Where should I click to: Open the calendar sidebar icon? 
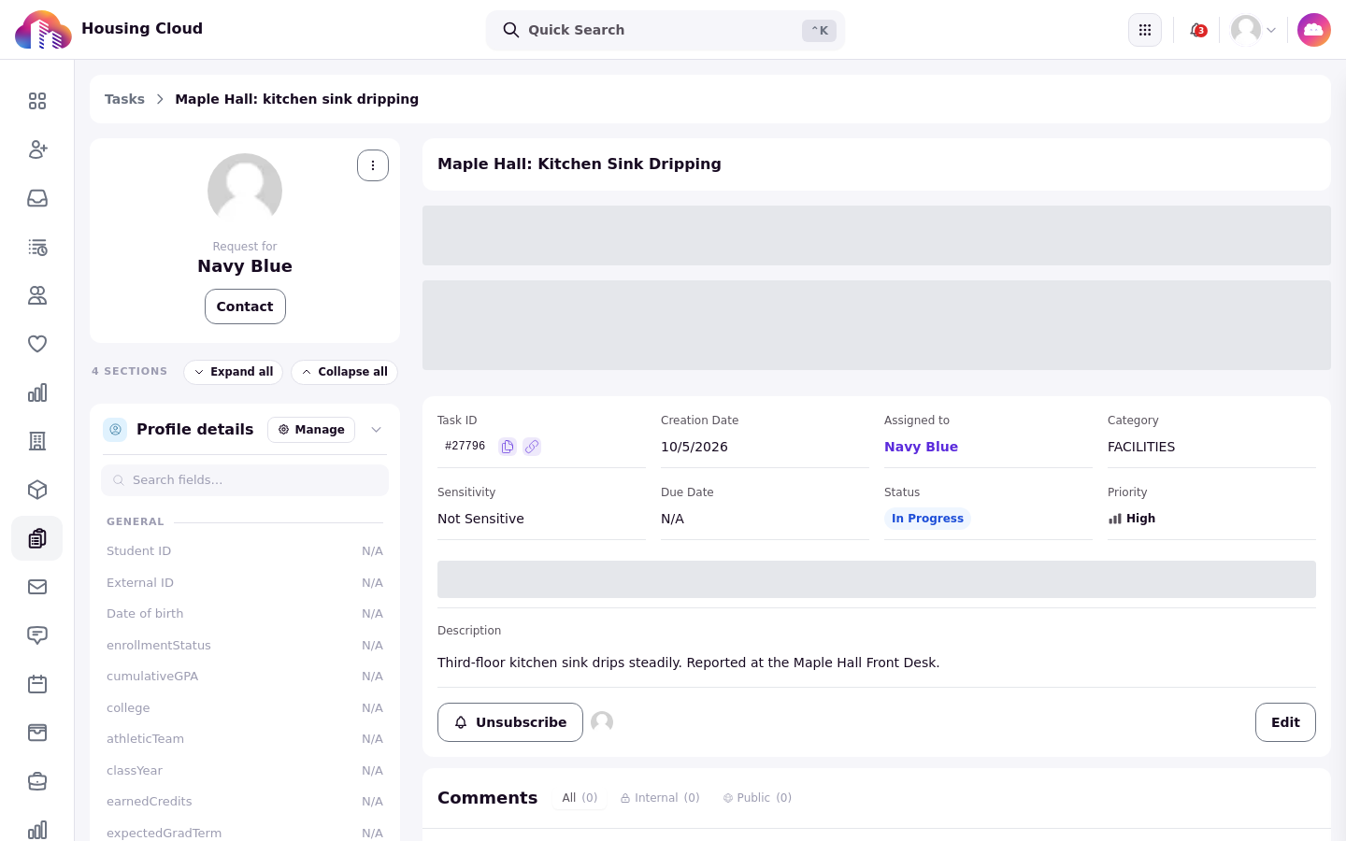[37, 684]
